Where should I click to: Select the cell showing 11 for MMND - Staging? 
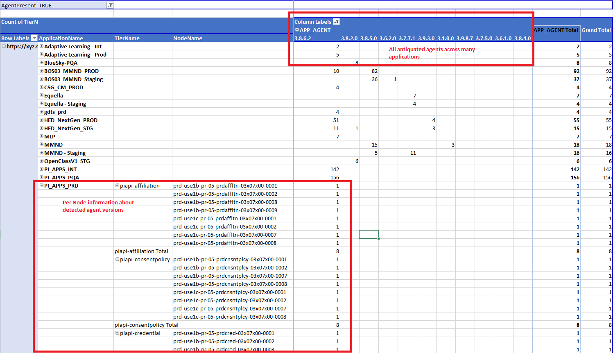click(x=407, y=153)
